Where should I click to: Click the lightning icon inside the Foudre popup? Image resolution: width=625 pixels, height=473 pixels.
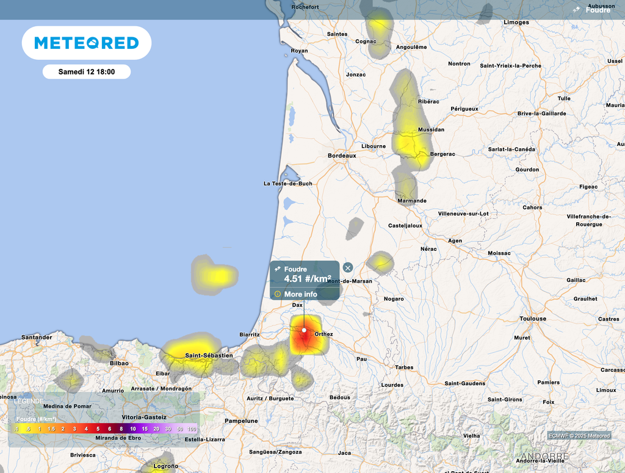(278, 269)
